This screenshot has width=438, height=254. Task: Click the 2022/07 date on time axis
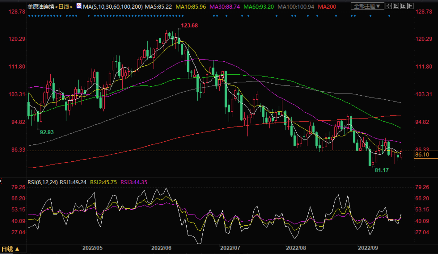coord(230,248)
